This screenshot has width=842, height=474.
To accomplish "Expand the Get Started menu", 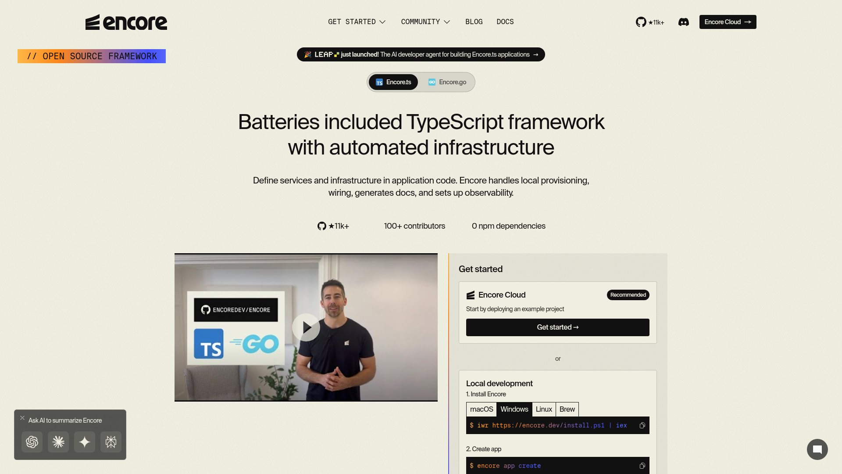I will (x=357, y=22).
